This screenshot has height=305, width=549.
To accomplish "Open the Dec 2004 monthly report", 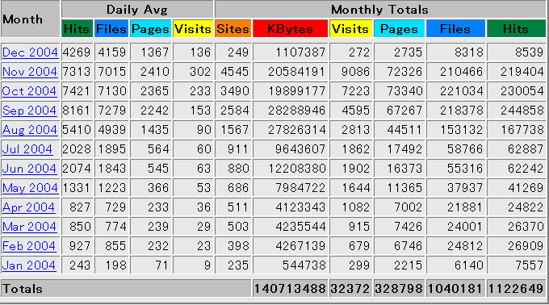I will 30,52.
